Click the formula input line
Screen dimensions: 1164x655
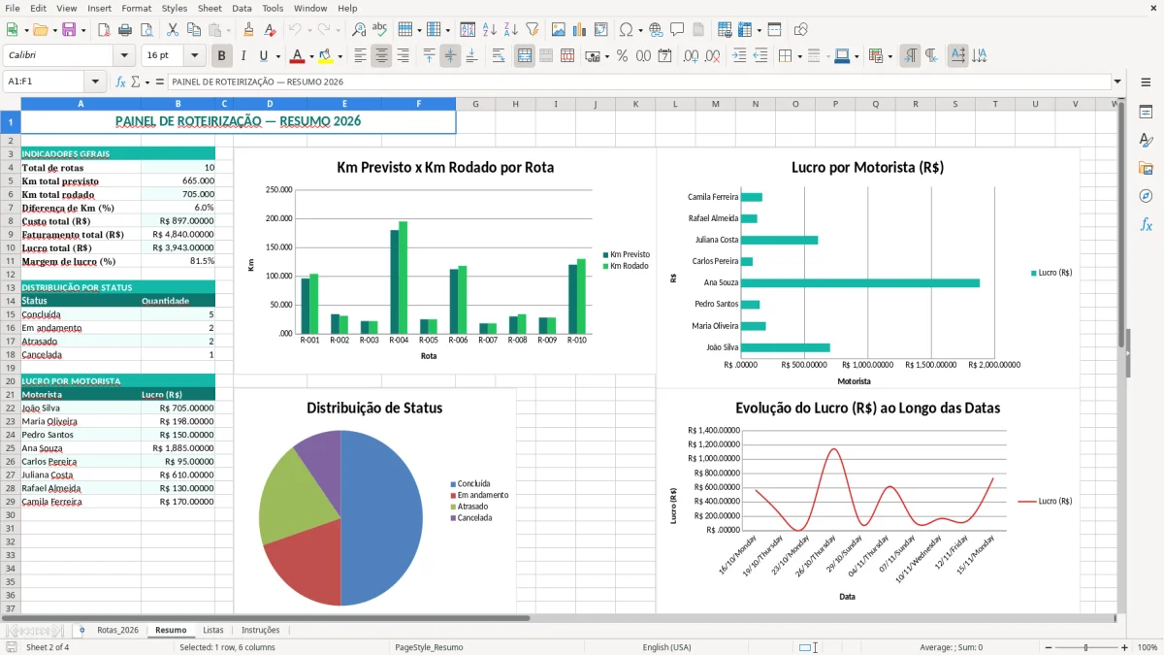(x=638, y=82)
